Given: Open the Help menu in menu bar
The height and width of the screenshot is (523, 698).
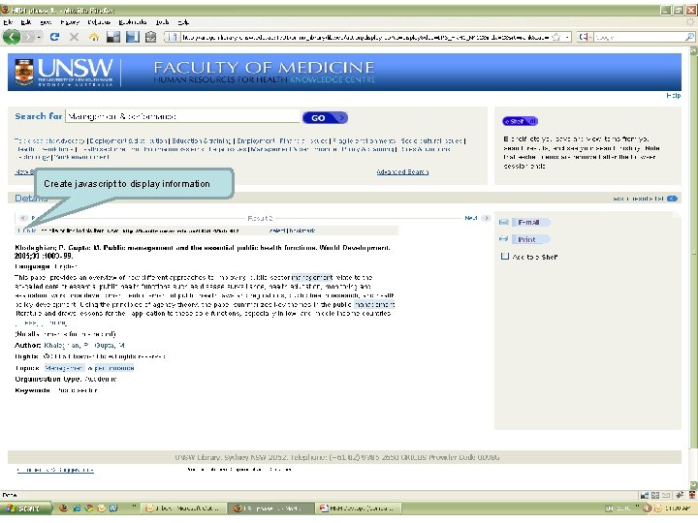Looking at the screenshot, I should tap(183, 21).
